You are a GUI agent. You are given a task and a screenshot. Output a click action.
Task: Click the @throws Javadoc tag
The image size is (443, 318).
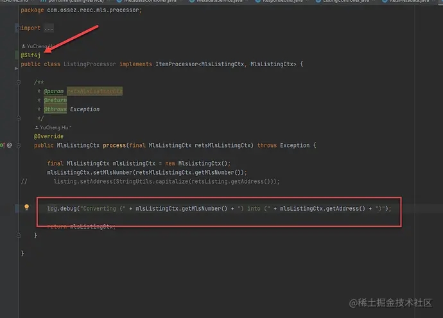click(x=55, y=109)
